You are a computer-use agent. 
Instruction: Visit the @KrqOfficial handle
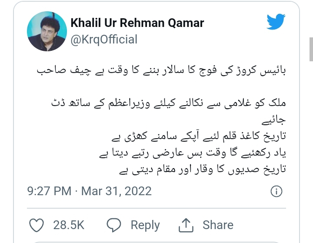click(x=104, y=39)
